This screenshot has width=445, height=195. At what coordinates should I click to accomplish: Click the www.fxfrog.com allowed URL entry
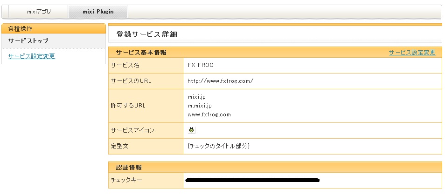click(209, 114)
